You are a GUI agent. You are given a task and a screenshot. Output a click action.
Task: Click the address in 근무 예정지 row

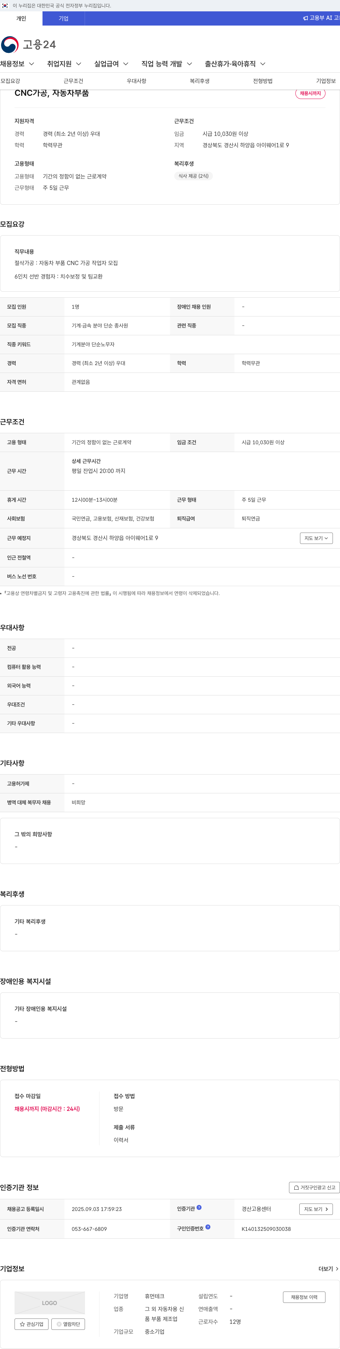coord(114,538)
